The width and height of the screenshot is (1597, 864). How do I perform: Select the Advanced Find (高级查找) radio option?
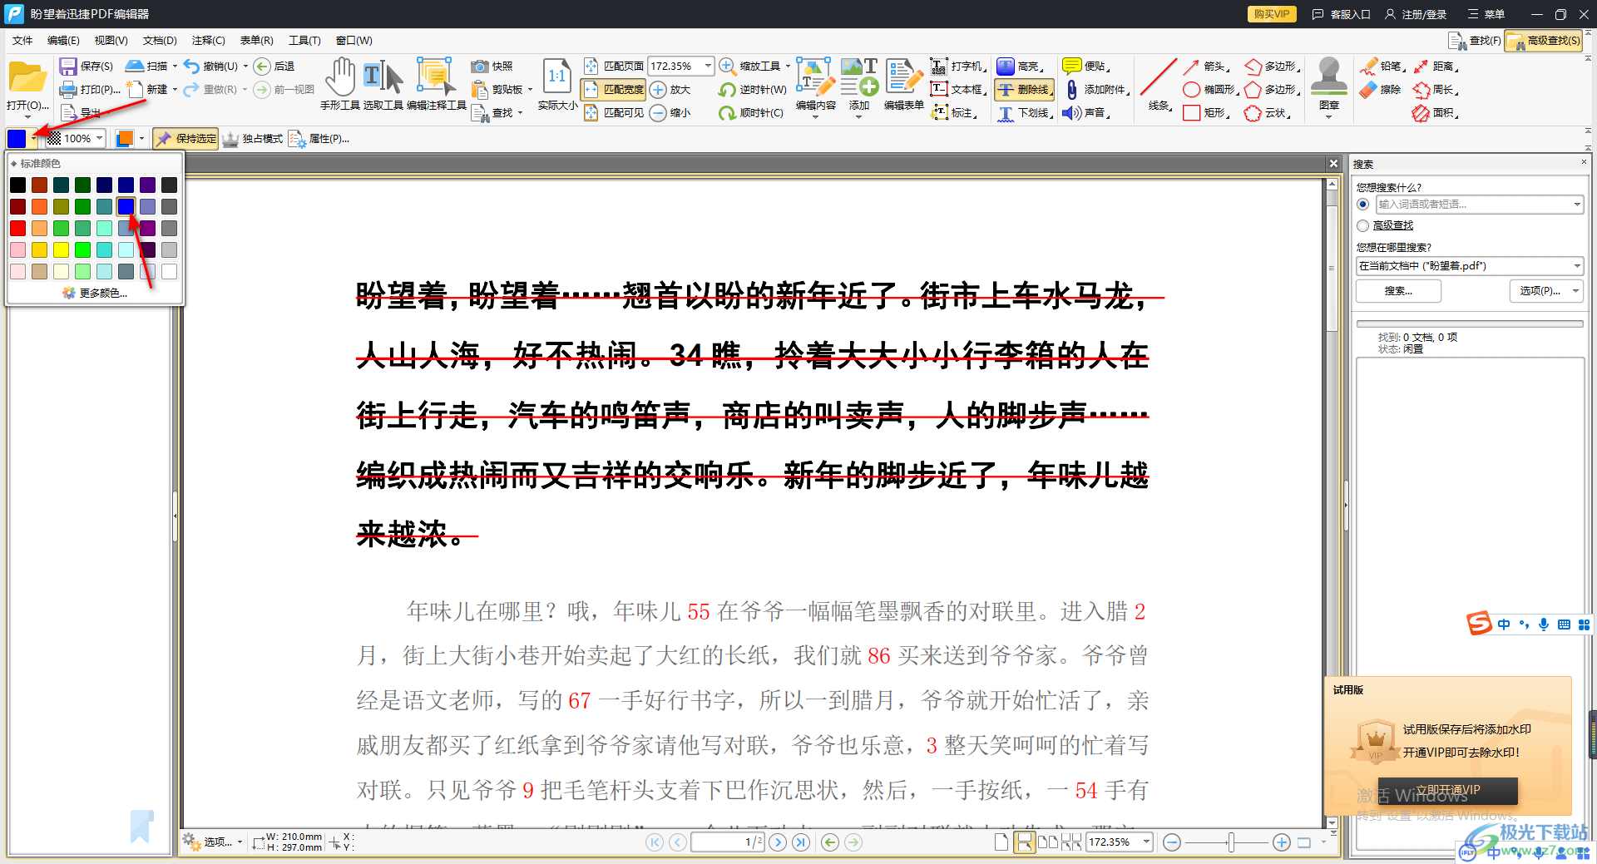point(1362,225)
